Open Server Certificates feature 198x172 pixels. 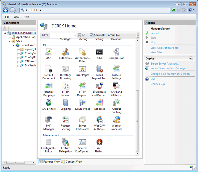pos(82,123)
